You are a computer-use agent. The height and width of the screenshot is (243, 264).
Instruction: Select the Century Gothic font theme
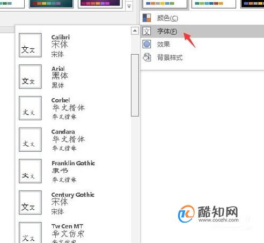[x=74, y=203]
